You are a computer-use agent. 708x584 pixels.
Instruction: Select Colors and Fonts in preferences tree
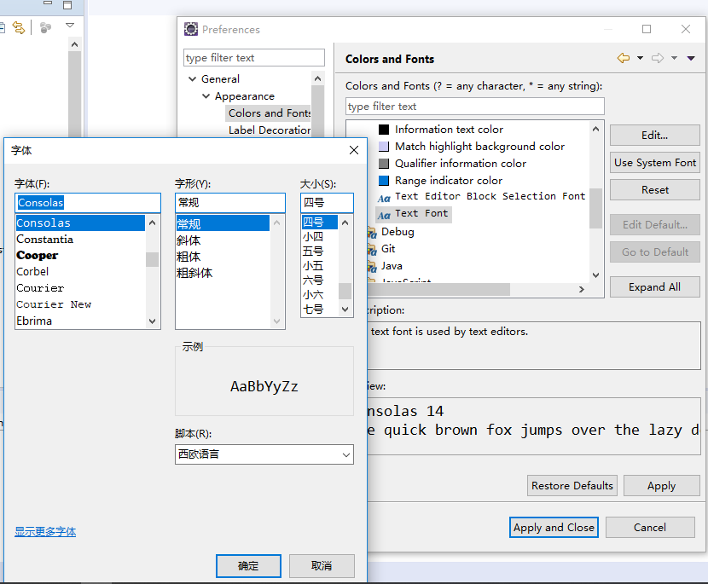click(269, 113)
